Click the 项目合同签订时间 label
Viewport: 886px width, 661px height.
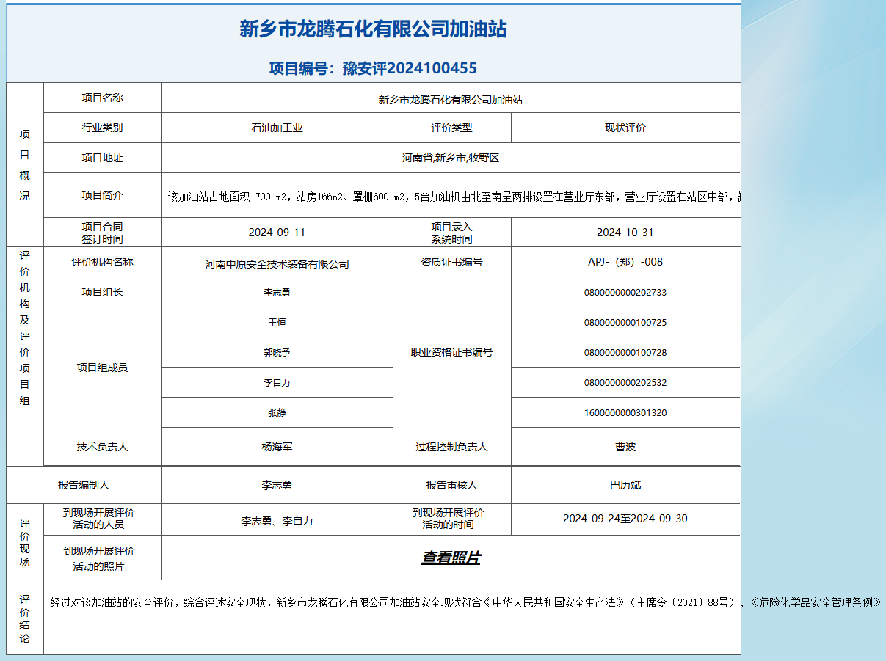pyautogui.click(x=102, y=233)
